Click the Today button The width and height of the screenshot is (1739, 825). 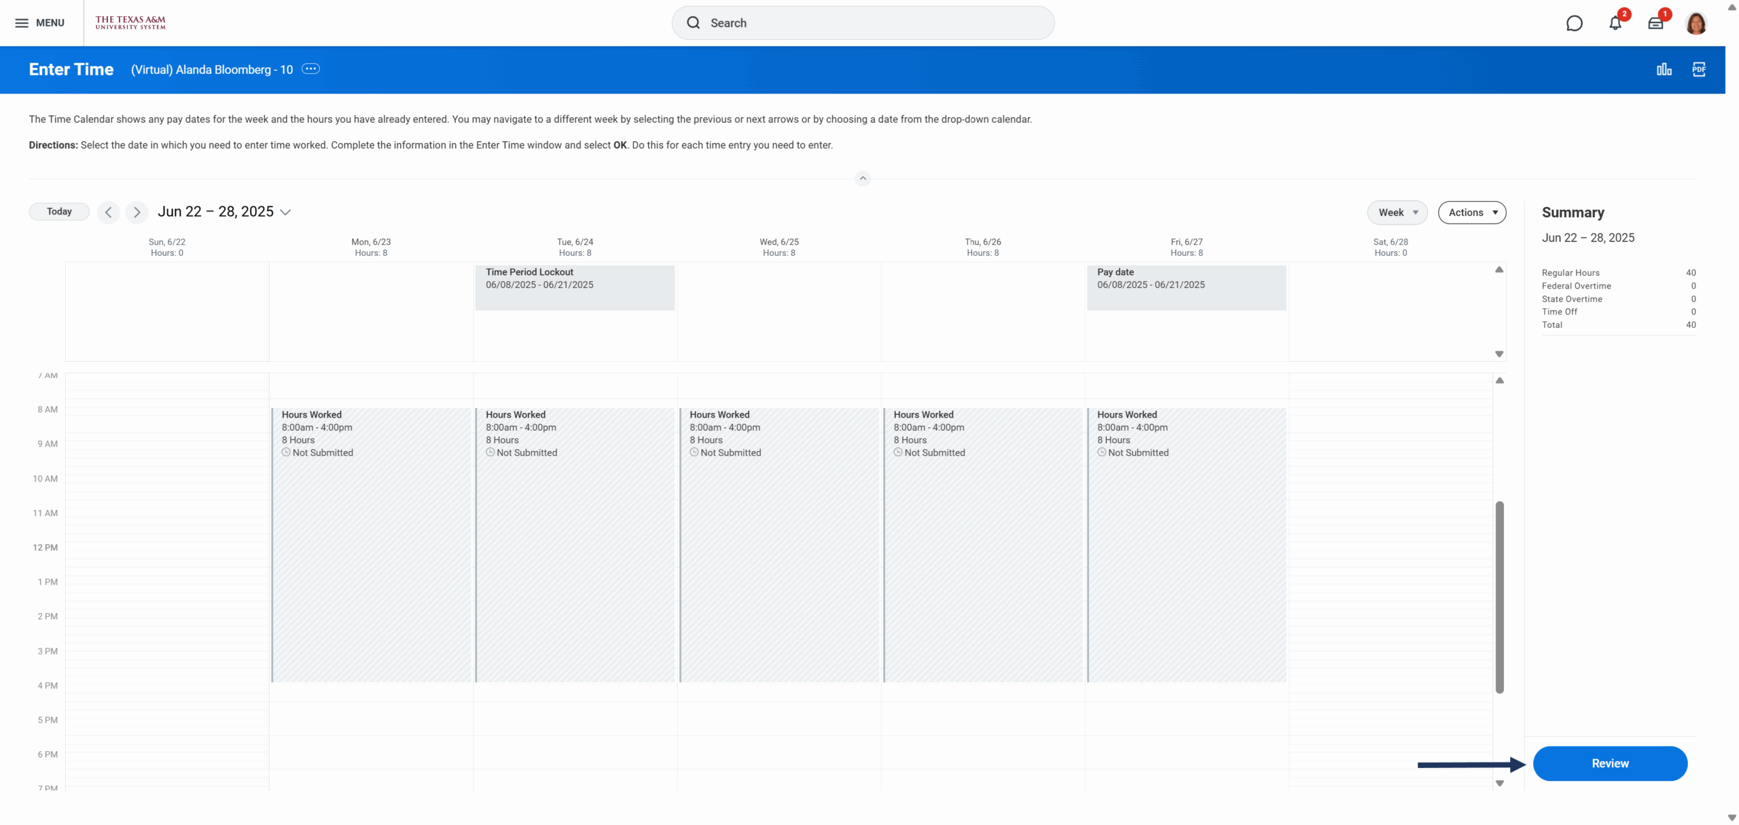59,212
